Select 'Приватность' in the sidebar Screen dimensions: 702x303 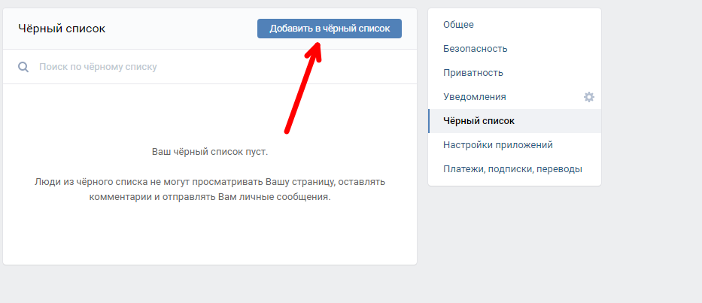[515, 72]
